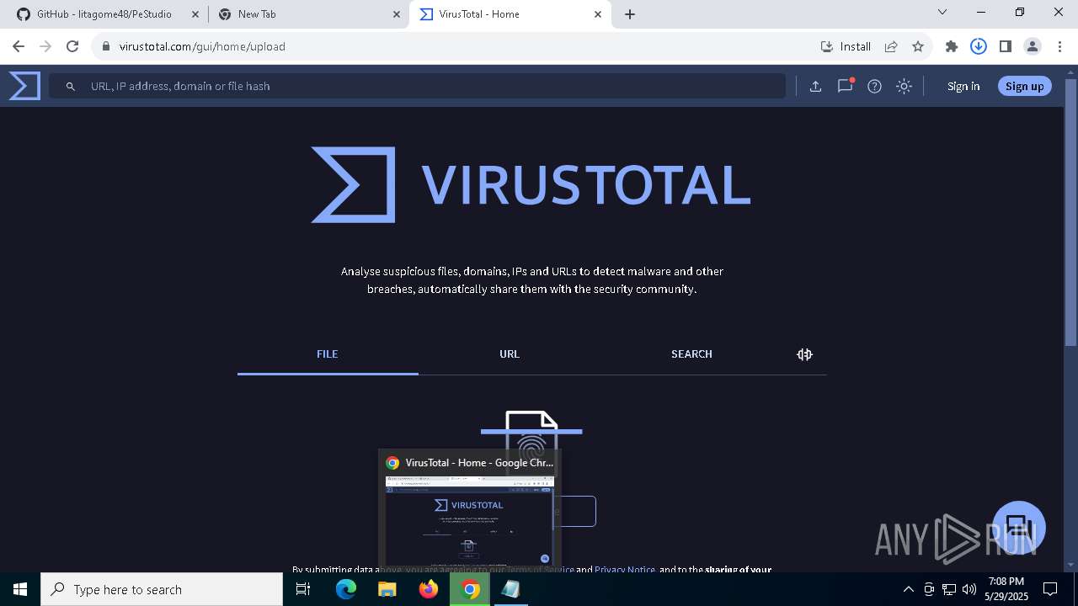Go back using the browser back arrow
Image resolution: width=1078 pixels, height=606 pixels.
(x=19, y=46)
